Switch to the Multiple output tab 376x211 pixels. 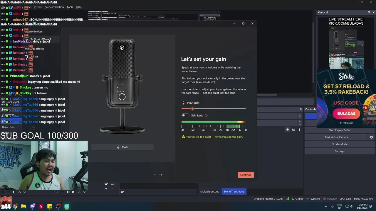coord(209,192)
